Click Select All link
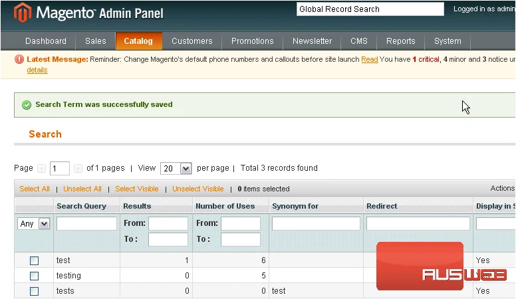This screenshot has width=516, height=299. [x=35, y=189]
